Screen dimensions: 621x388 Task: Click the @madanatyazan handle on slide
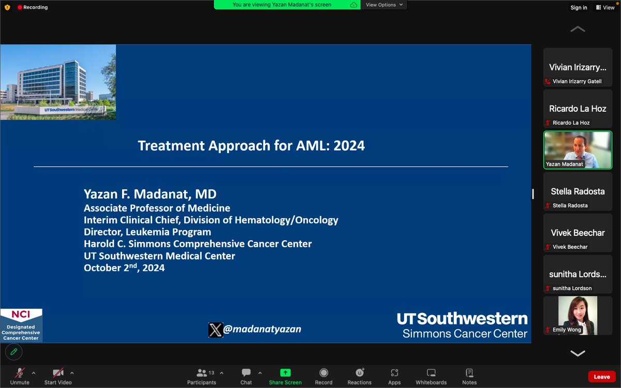pyautogui.click(x=262, y=329)
